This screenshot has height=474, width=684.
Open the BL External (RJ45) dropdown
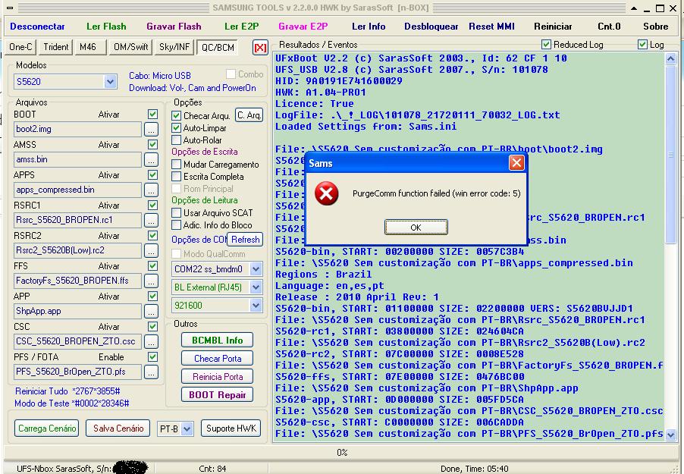(x=256, y=287)
